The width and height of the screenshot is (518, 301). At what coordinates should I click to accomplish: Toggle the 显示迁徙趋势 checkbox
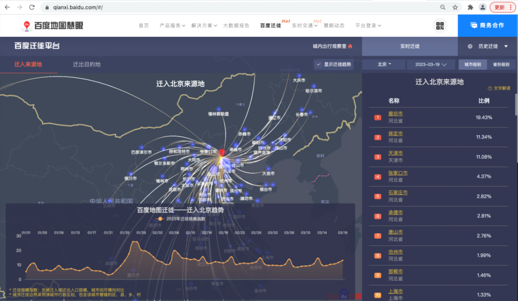pyautogui.click(x=318, y=65)
